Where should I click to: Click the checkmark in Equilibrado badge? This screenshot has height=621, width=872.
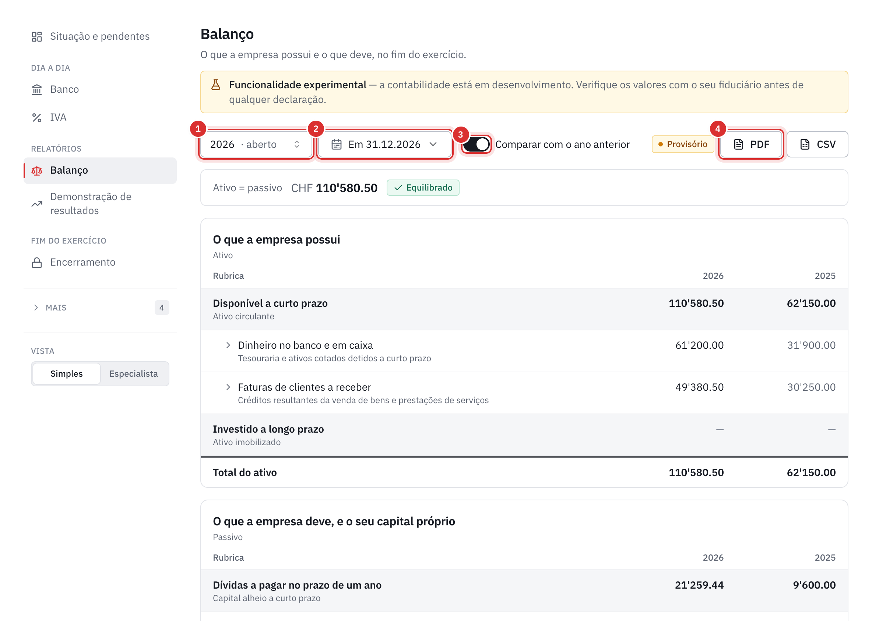pyautogui.click(x=398, y=188)
